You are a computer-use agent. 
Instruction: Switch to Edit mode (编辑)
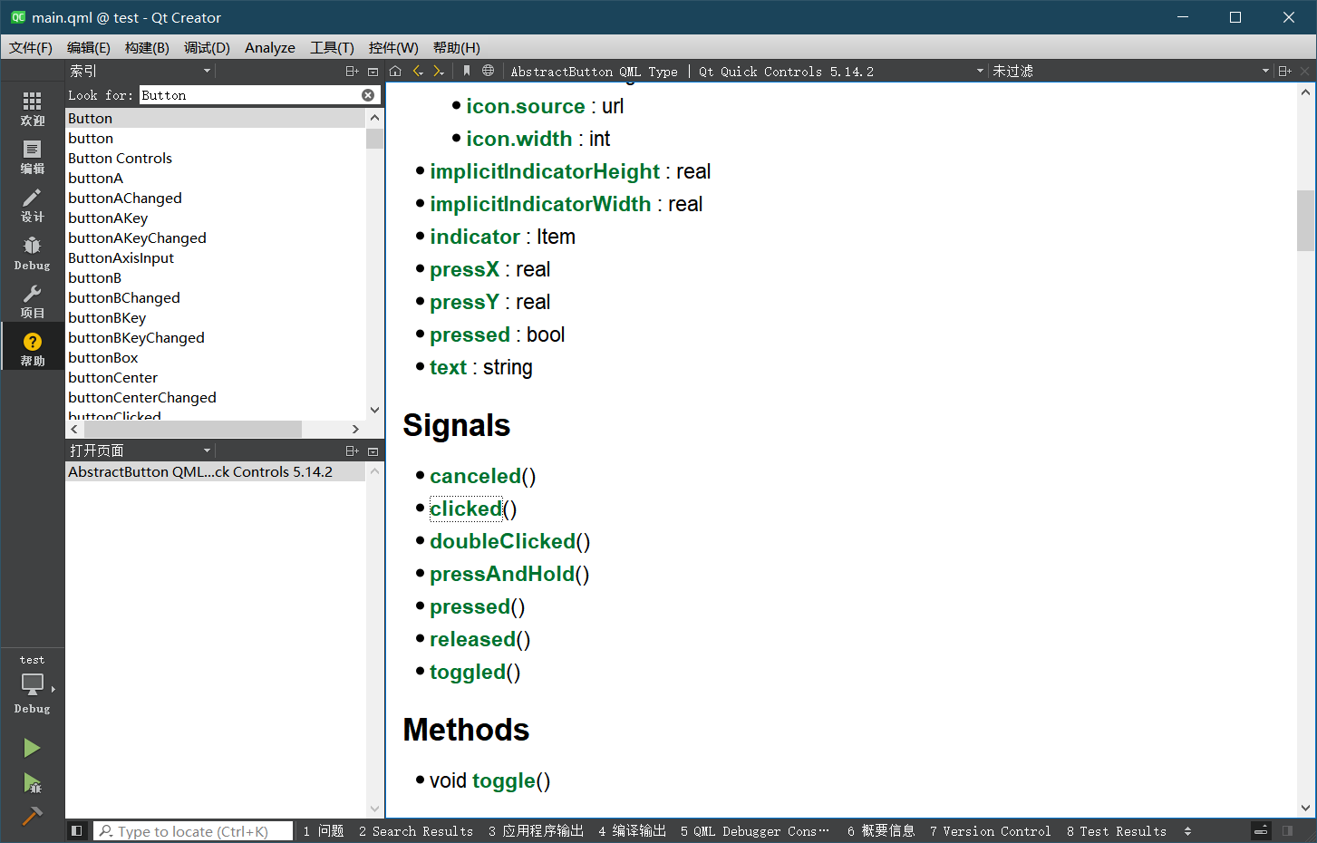pos(32,157)
